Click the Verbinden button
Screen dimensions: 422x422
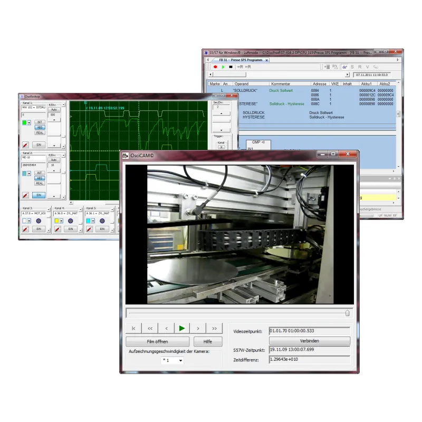pos(309,341)
